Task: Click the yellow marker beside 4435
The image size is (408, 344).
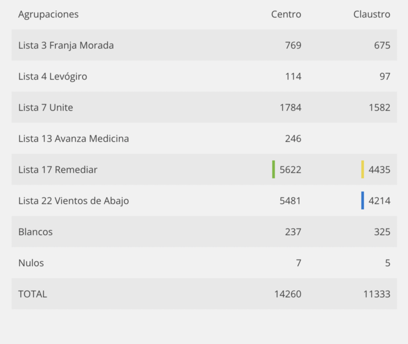Action: click(x=363, y=169)
